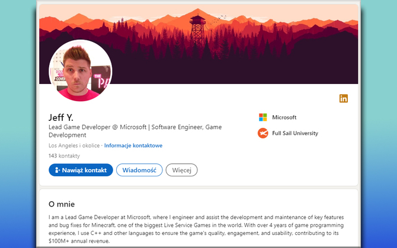Click the Jeff Y. profile name
397x248 pixels.
(61, 118)
